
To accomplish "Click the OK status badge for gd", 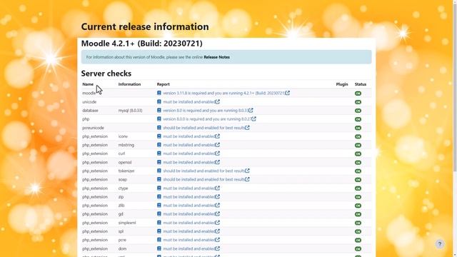I will [x=358, y=214].
